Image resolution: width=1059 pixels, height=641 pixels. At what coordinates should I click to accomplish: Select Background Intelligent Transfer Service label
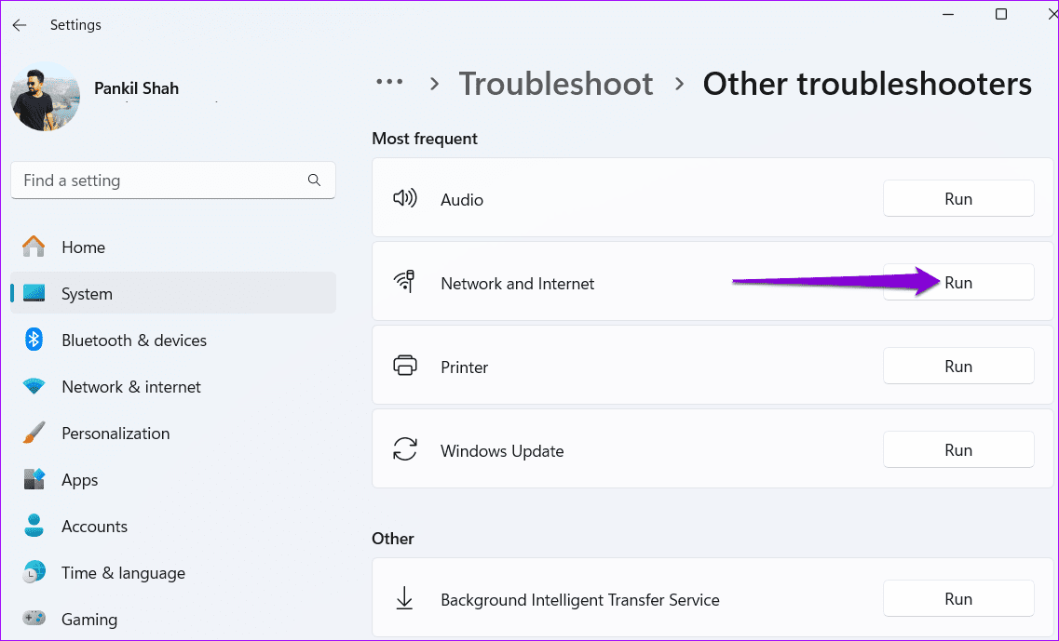point(579,600)
